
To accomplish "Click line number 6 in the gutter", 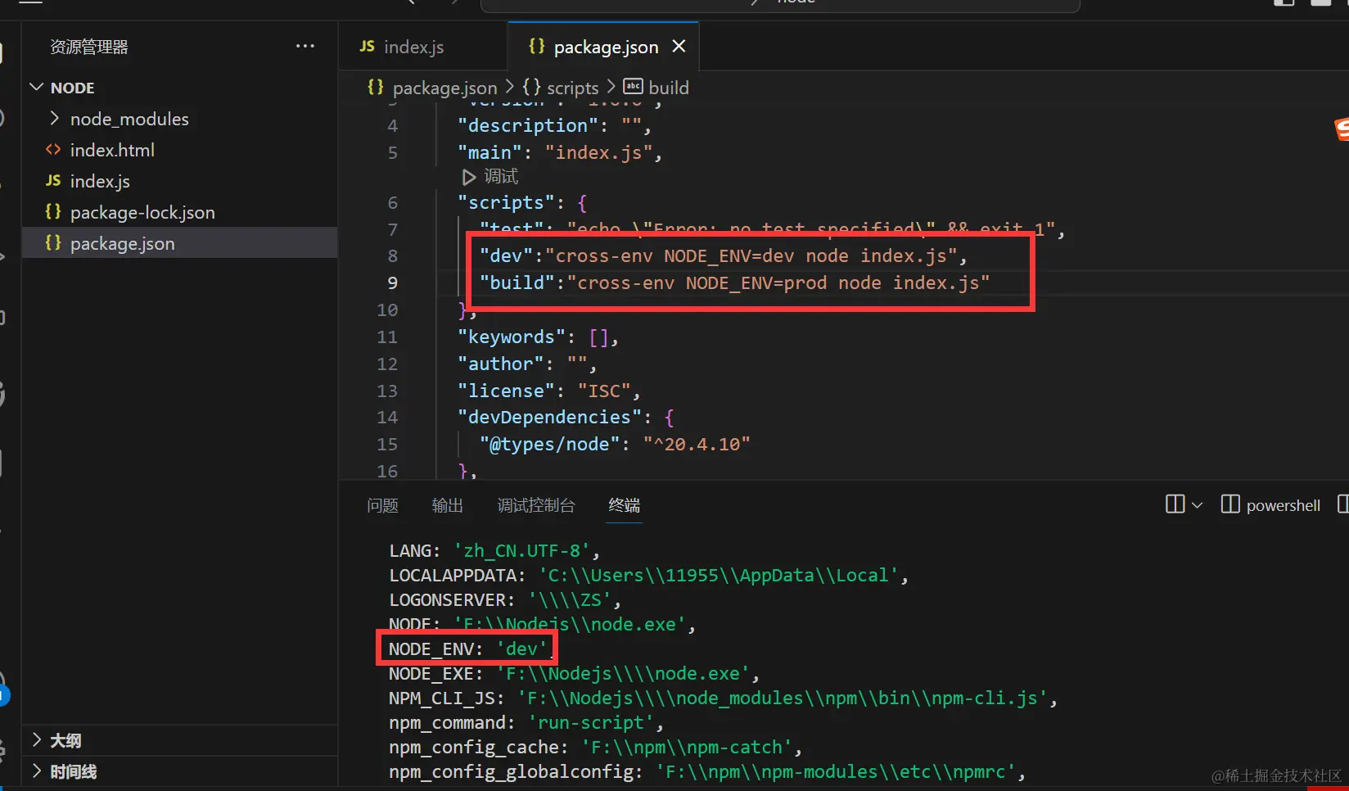I will click(393, 203).
